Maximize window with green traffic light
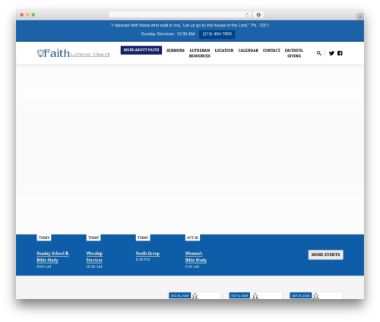The height and width of the screenshot is (322, 380). (33, 14)
